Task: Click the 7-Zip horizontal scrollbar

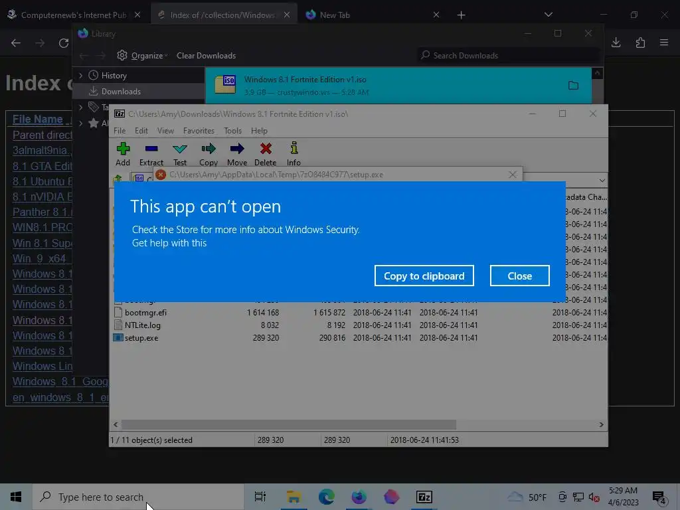Action: pyautogui.click(x=289, y=424)
